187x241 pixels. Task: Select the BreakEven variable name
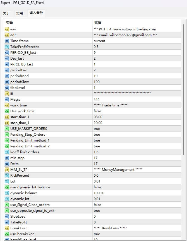click(x=19, y=228)
